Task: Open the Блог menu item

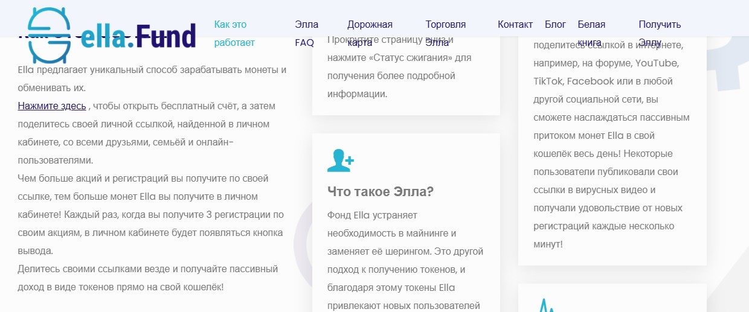Action: [x=555, y=25]
